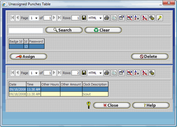177x127 pixels.
Task: Click the gears icon in the lower toolbar
Action: pyautogui.click(x=152, y=73)
